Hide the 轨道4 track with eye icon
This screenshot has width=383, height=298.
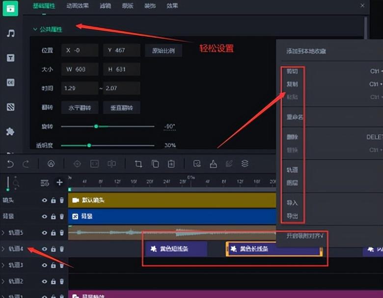pos(45,249)
